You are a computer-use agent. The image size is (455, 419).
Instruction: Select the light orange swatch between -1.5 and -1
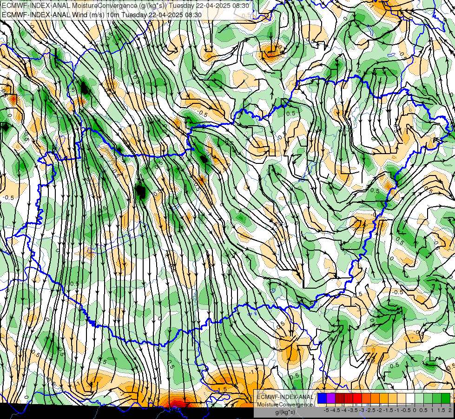393,398
